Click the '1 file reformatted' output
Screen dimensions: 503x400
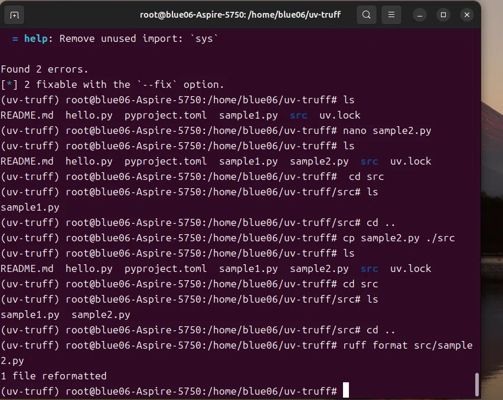tap(54, 376)
